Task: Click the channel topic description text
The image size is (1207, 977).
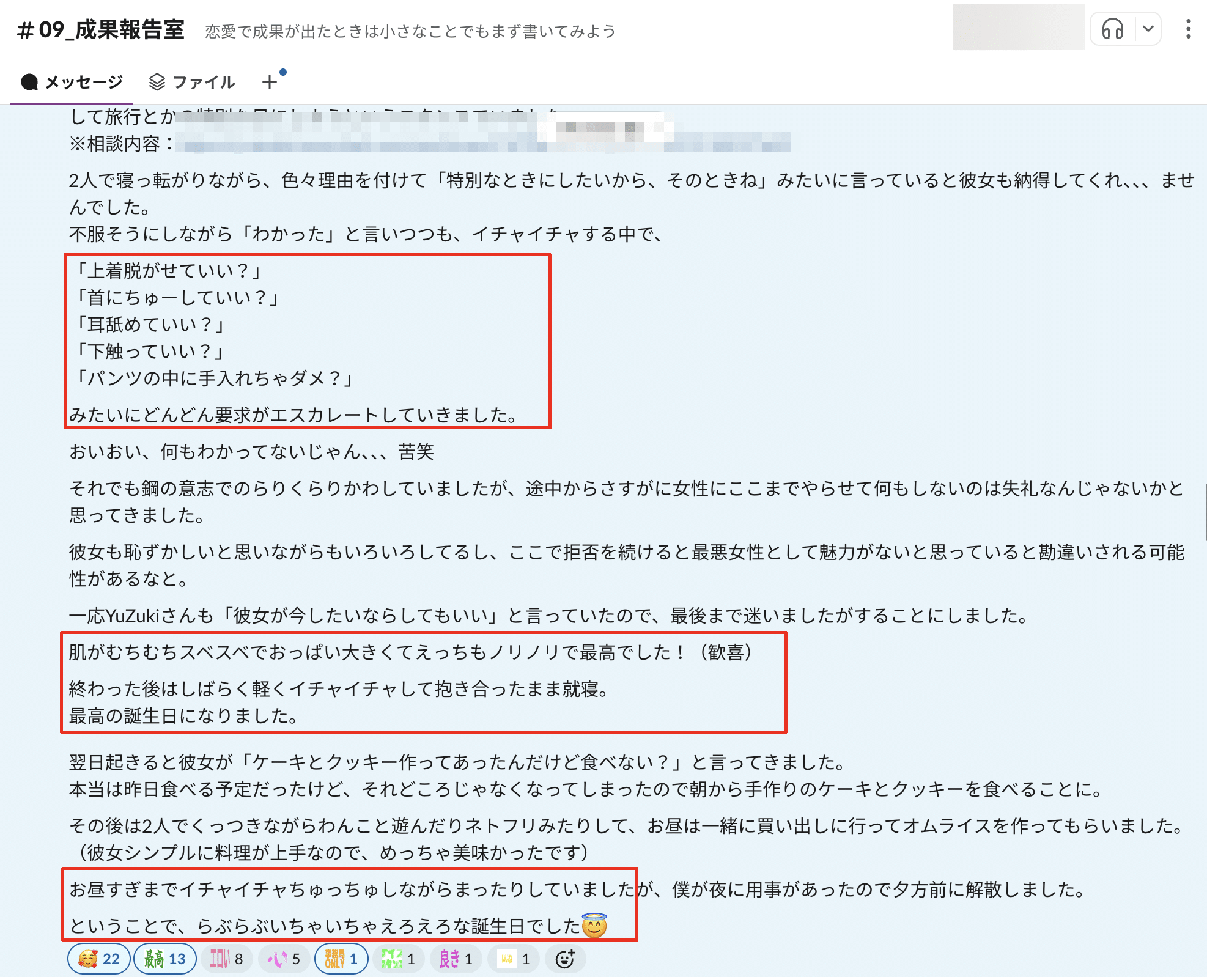Action: [410, 31]
